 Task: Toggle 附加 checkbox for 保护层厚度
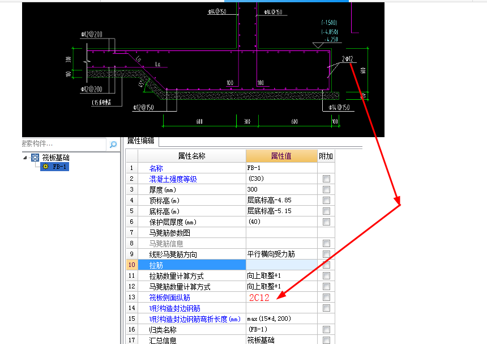pyautogui.click(x=326, y=222)
